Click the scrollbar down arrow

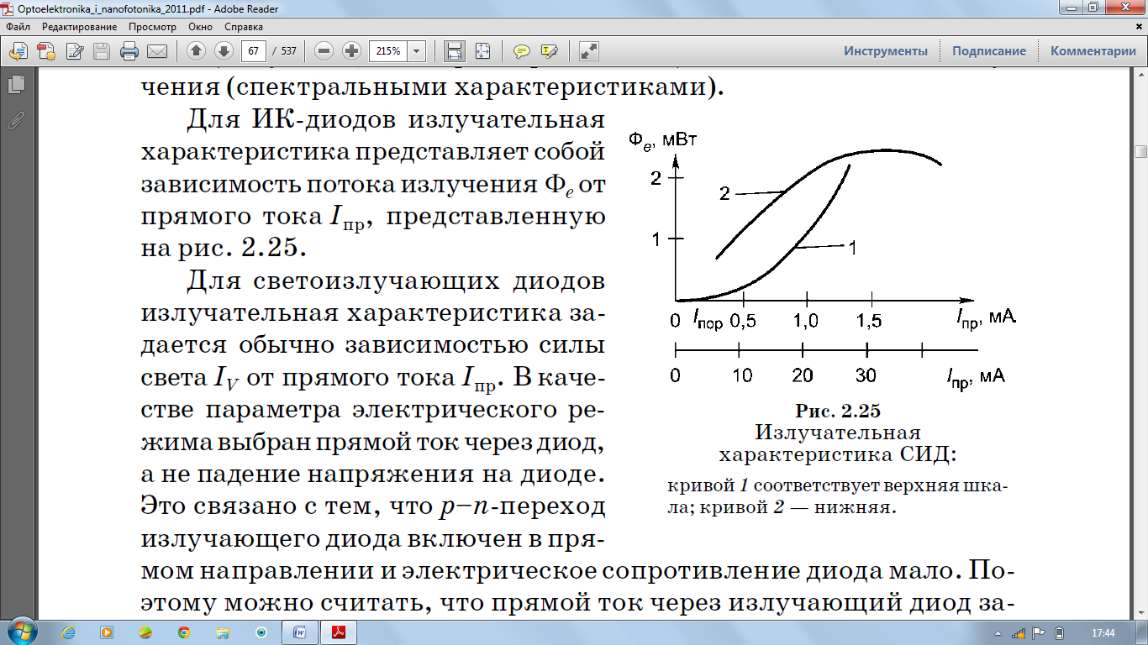[1140, 612]
